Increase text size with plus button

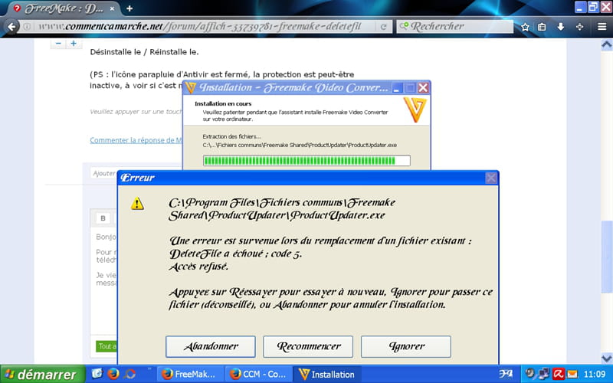[74, 44]
